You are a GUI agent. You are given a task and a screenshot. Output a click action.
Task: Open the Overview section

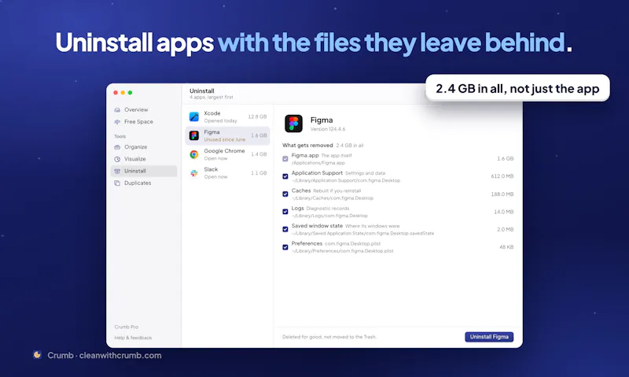coord(144,109)
